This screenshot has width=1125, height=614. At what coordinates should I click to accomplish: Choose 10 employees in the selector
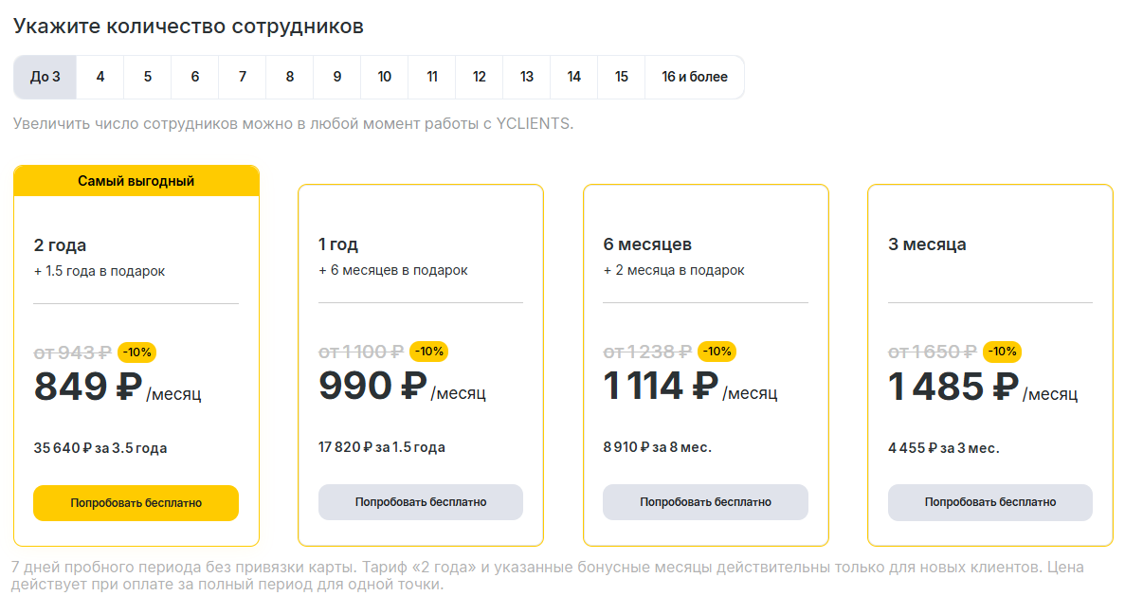[x=385, y=77]
